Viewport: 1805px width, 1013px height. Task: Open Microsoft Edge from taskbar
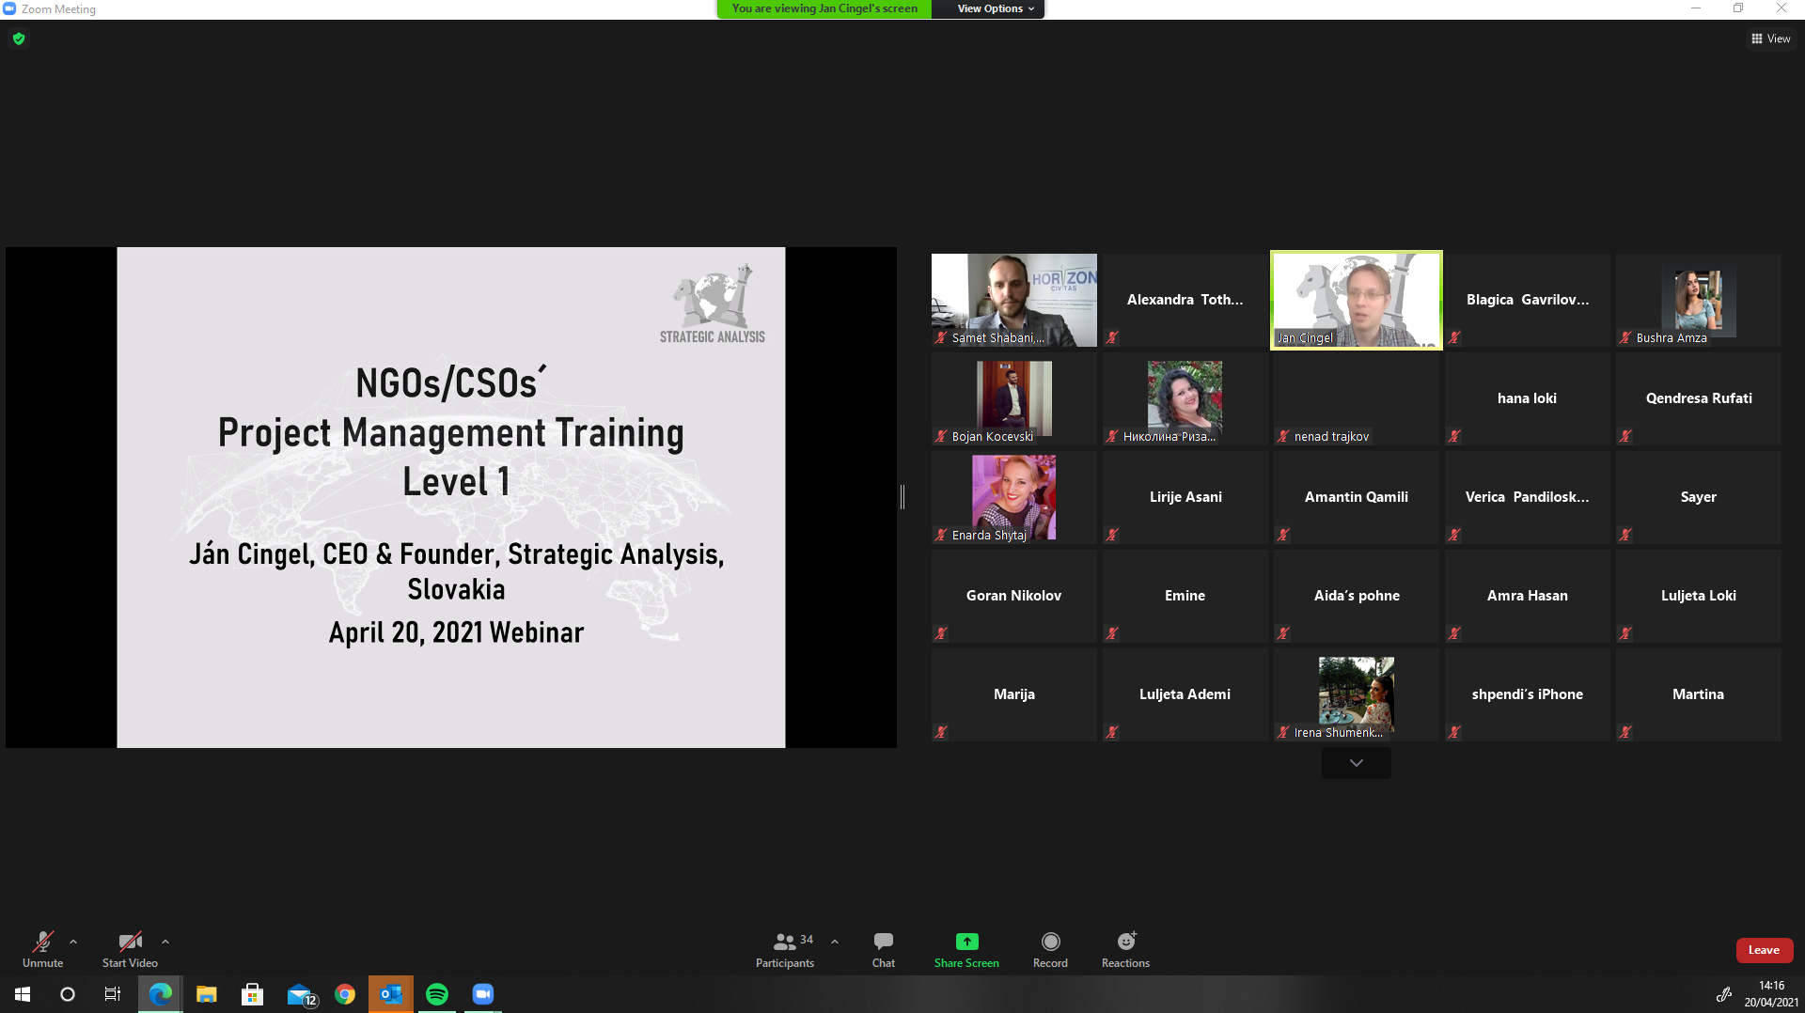click(161, 994)
